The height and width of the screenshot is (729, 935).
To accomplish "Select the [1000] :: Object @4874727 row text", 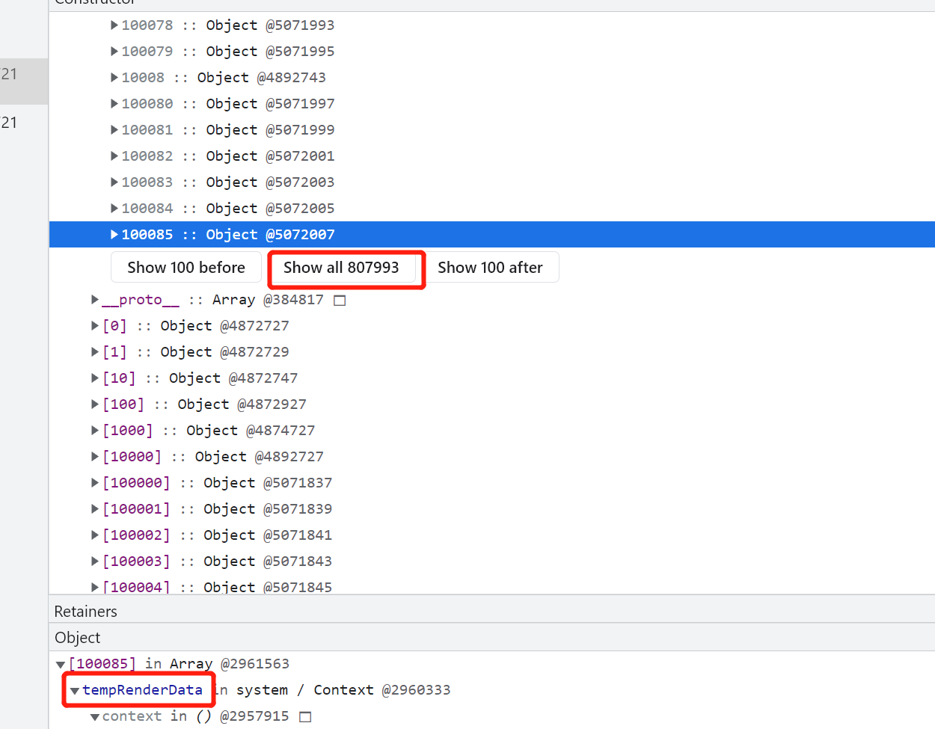I will [209, 431].
